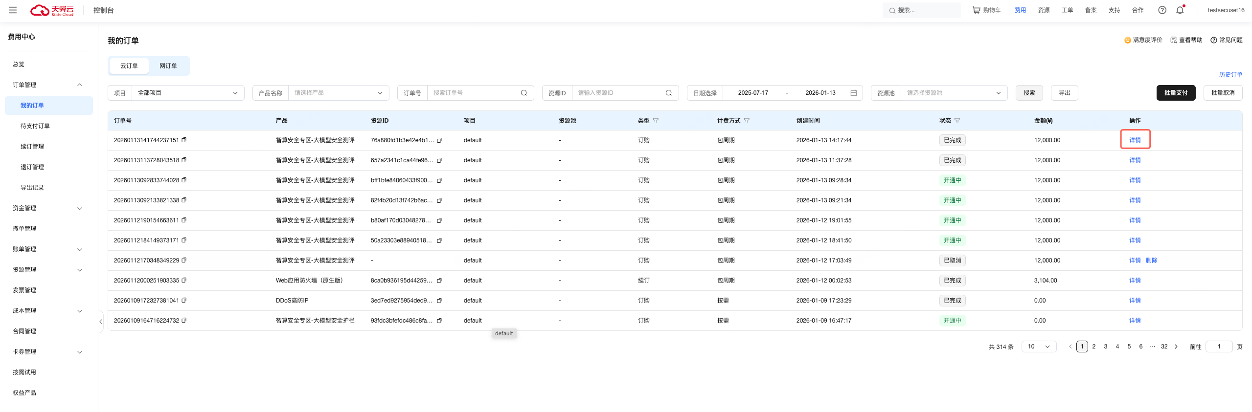Viewport: 1252px width, 412px height.
Task: Click the calendar icon in date range
Action: pyautogui.click(x=854, y=93)
